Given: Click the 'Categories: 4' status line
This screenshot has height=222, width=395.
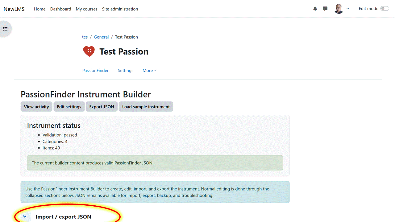Looking at the screenshot, I should point(55,142).
